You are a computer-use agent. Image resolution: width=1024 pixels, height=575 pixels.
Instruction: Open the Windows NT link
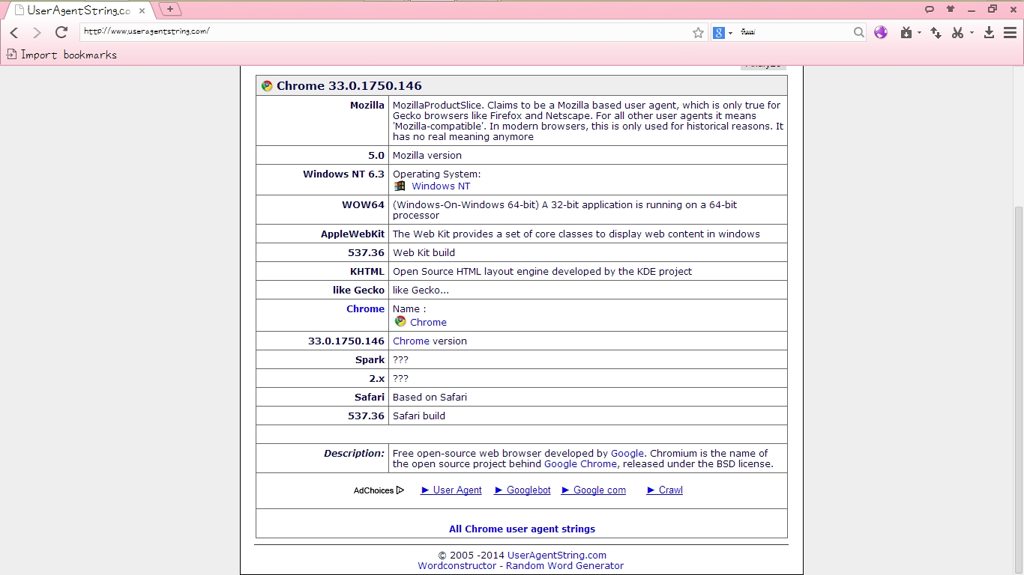click(x=441, y=186)
